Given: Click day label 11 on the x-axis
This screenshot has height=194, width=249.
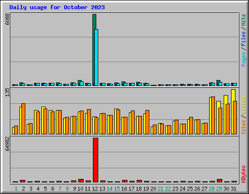Looking at the screenshot, I should [x=88, y=189].
